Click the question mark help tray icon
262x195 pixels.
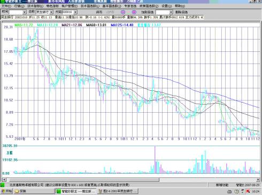pos(236,191)
